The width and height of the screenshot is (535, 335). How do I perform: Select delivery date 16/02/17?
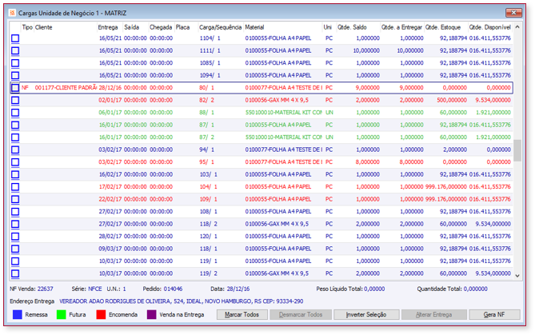[x=110, y=174]
